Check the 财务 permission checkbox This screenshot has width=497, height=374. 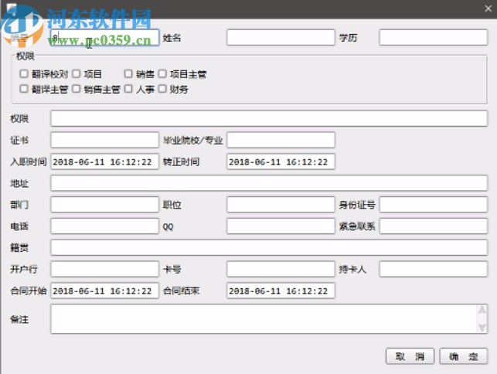[x=162, y=89]
